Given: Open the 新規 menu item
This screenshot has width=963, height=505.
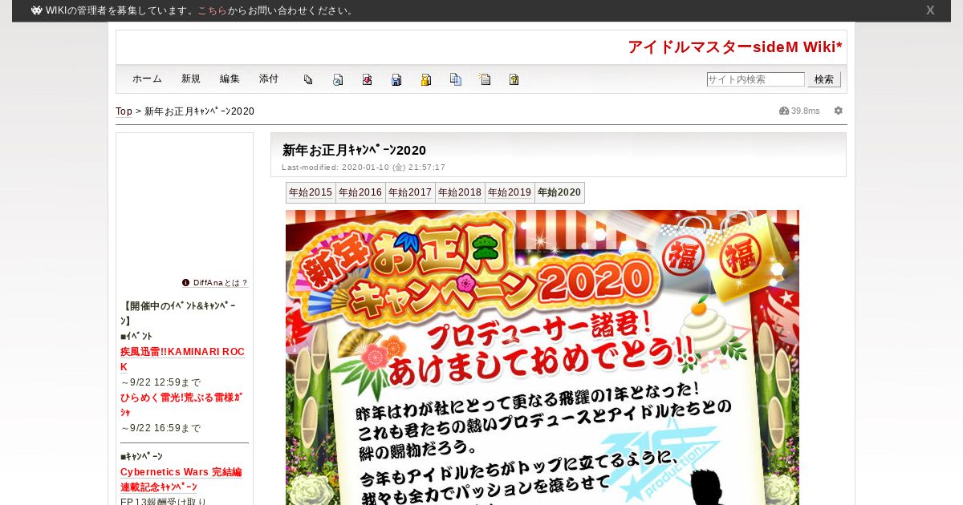Looking at the screenshot, I should tap(191, 79).
